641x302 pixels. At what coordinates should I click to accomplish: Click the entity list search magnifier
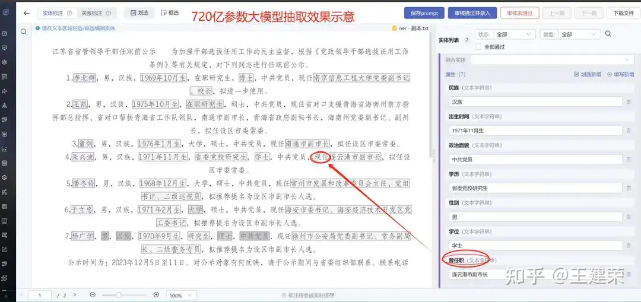pos(608,34)
